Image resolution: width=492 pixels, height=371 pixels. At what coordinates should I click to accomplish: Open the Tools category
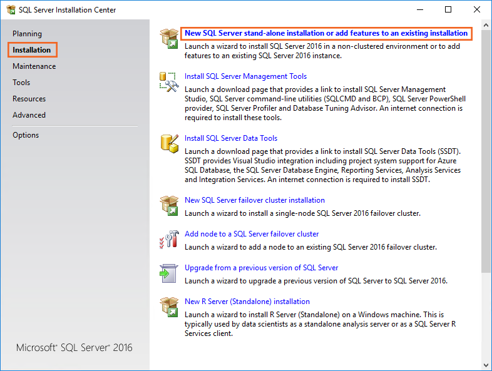(x=21, y=83)
